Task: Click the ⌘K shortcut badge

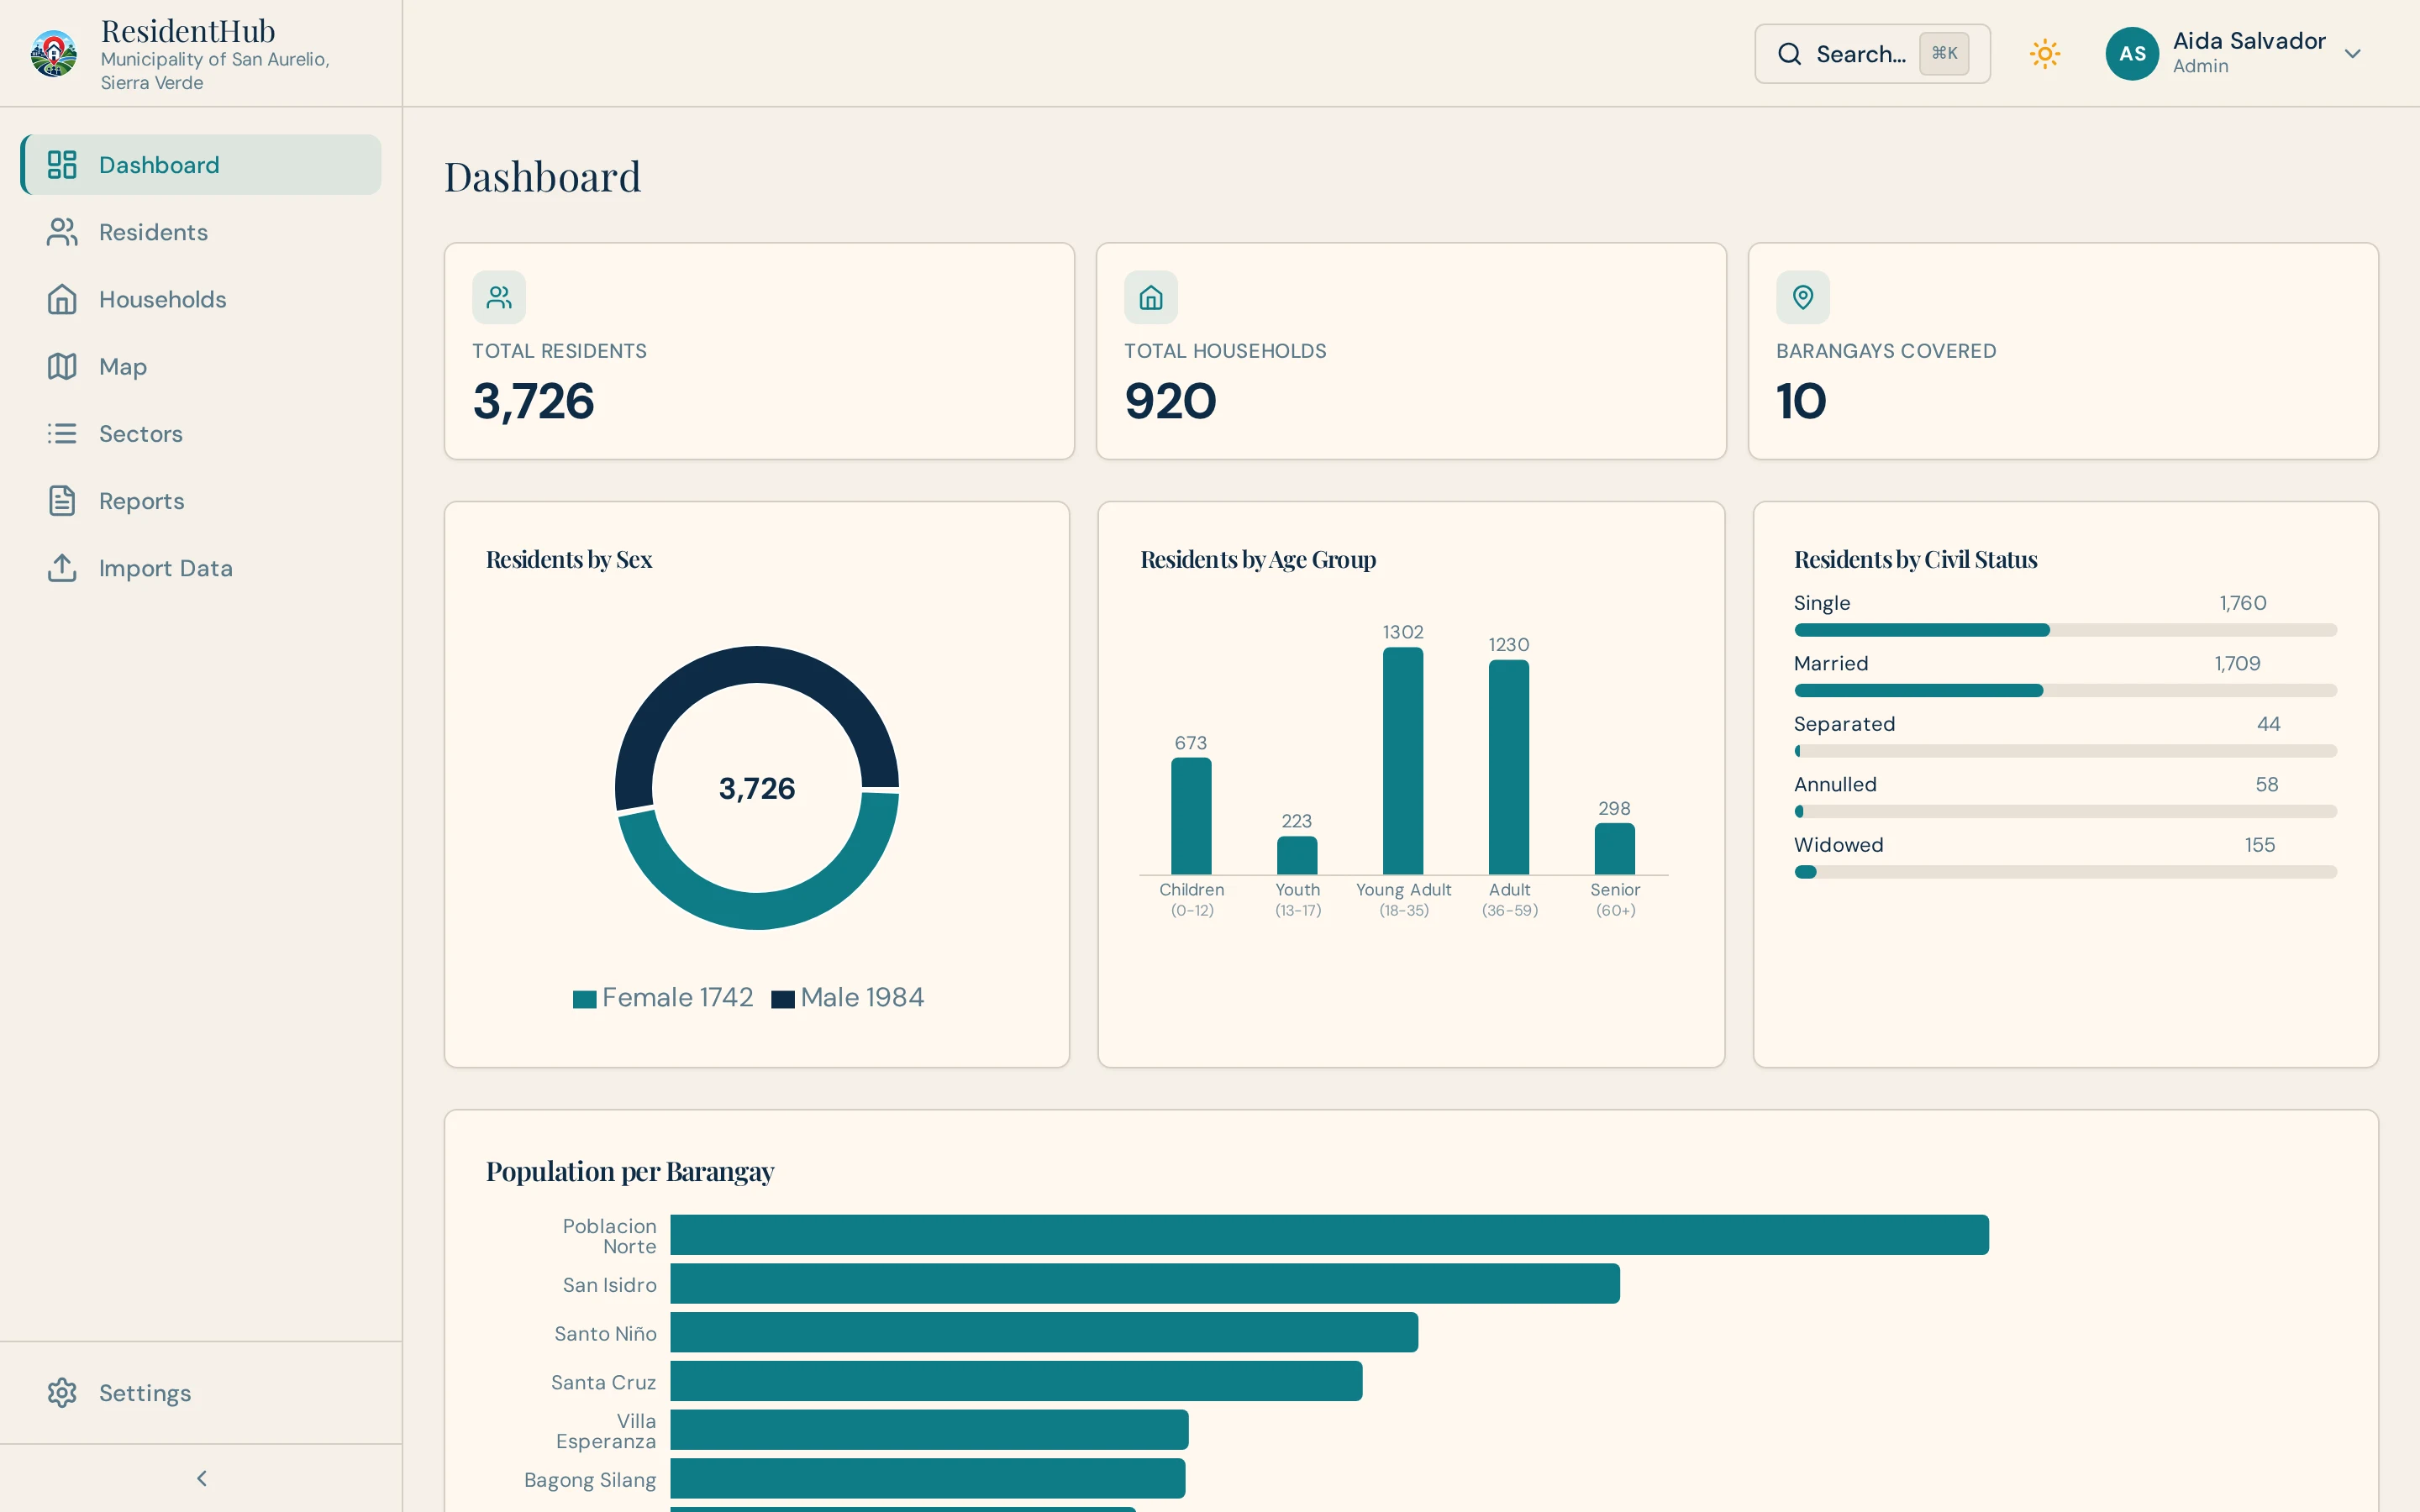Action: 1944,53
